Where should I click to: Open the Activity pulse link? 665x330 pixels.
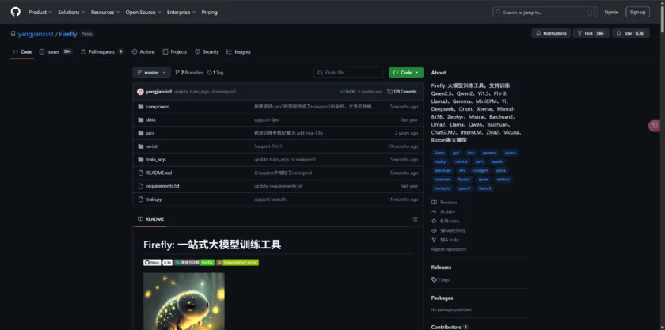pos(443,211)
